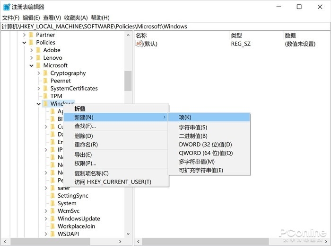Viewport: 331px width, 246px height.
Task: Expand the Cryptography key
Action: coord(39,73)
